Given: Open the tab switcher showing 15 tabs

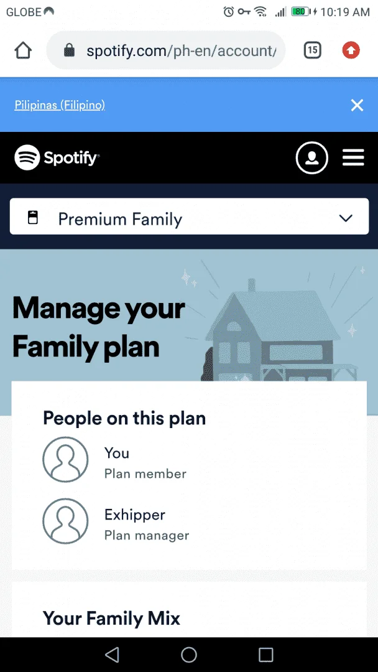Looking at the screenshot, I should (313, 50).
